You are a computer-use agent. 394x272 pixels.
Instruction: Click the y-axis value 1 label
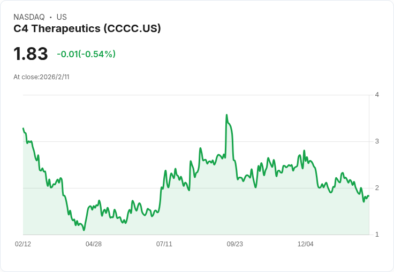(x=377, y=235)
